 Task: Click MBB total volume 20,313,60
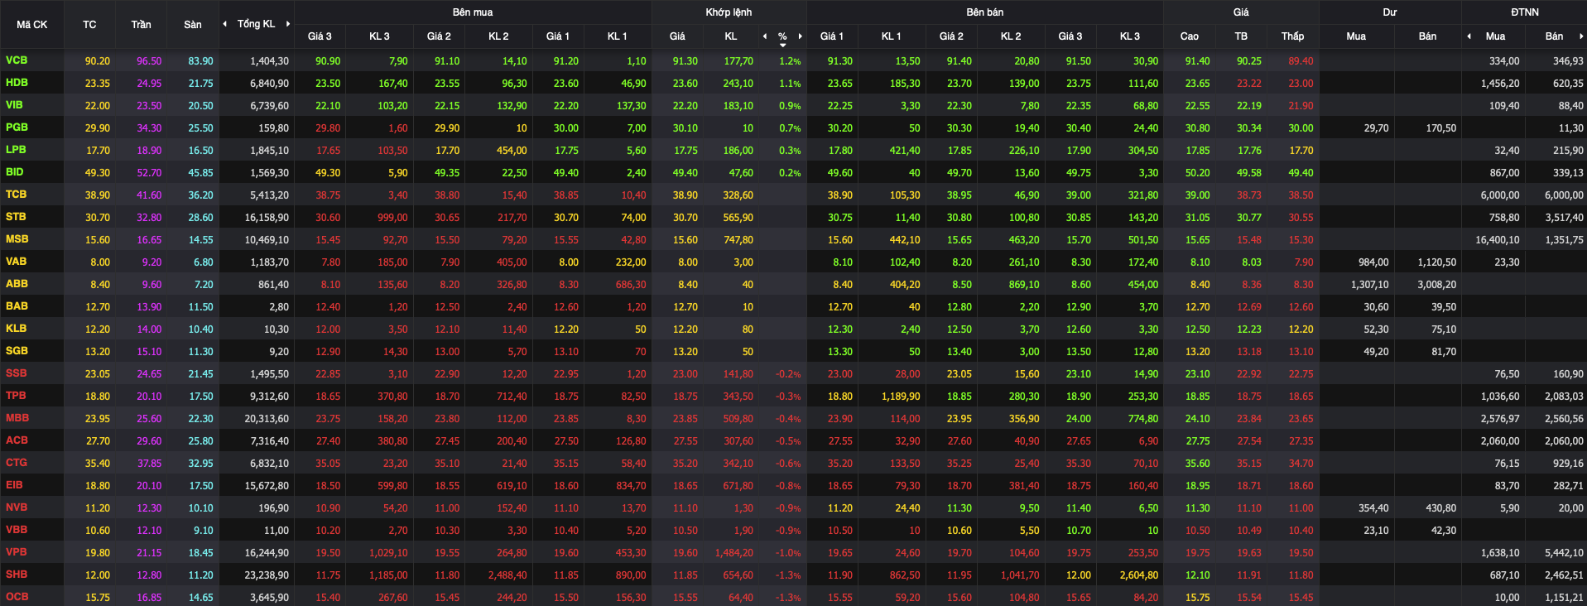267,419
